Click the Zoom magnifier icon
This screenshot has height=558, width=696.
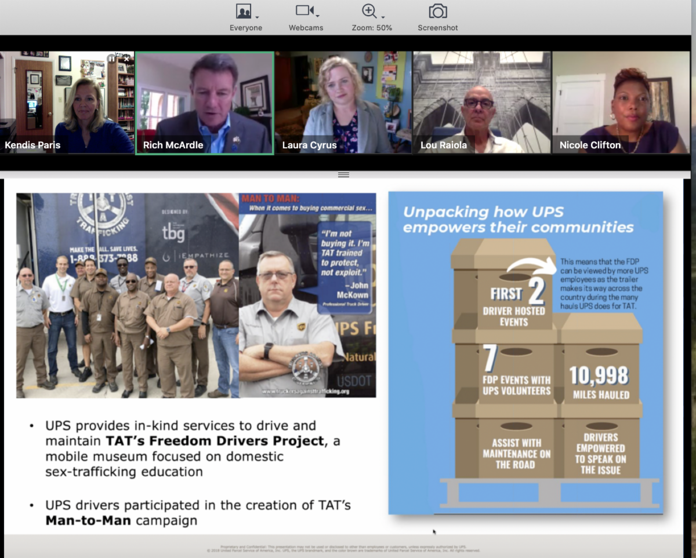coord(369,10)
